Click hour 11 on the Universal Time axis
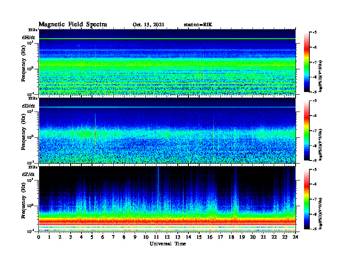The height and width of the screenshot is (272, 352). (156, 237)
